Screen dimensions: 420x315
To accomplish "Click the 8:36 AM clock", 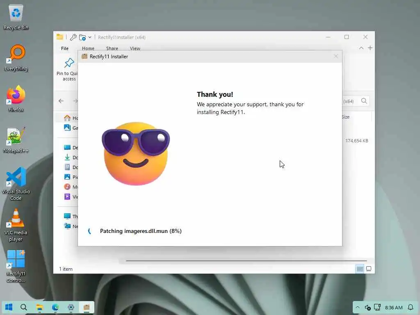I will [393, 308].
